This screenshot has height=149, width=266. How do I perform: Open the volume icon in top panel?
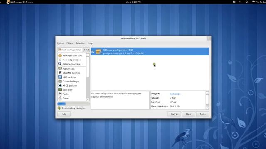click(x=240, y=2)
